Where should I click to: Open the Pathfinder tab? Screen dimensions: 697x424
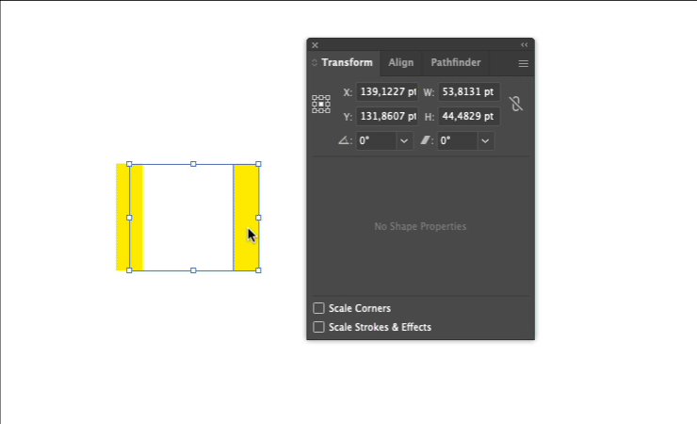[x=456, y=63]
